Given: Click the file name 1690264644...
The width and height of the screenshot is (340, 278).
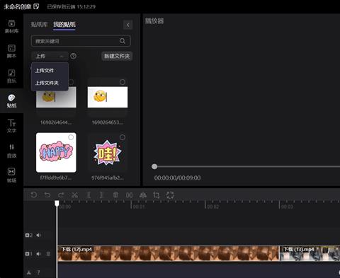Looking at the screenshot, I should click(x=56, y=122).
